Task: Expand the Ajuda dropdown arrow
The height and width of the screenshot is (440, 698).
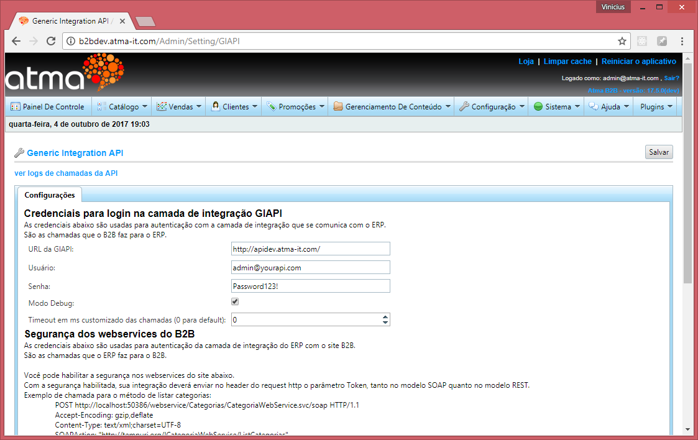Action: click(627, 107)
